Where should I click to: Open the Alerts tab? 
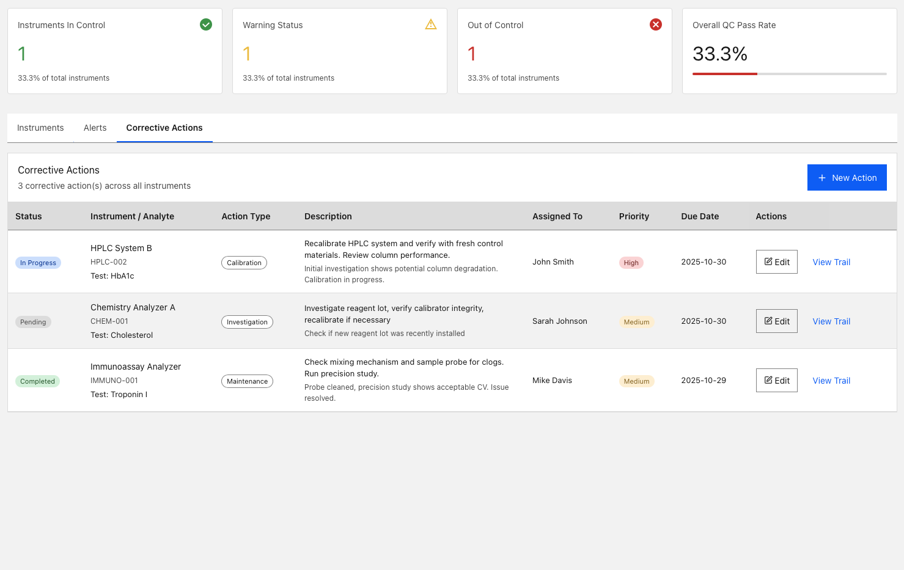(x=95, y=128)
